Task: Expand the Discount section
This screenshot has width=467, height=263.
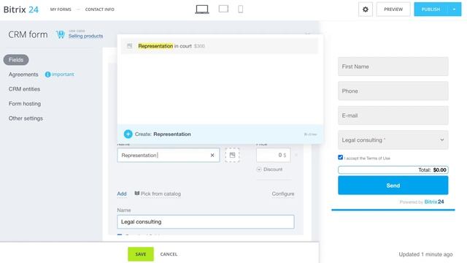Action: pyautogui.click(x=269, y=169)
